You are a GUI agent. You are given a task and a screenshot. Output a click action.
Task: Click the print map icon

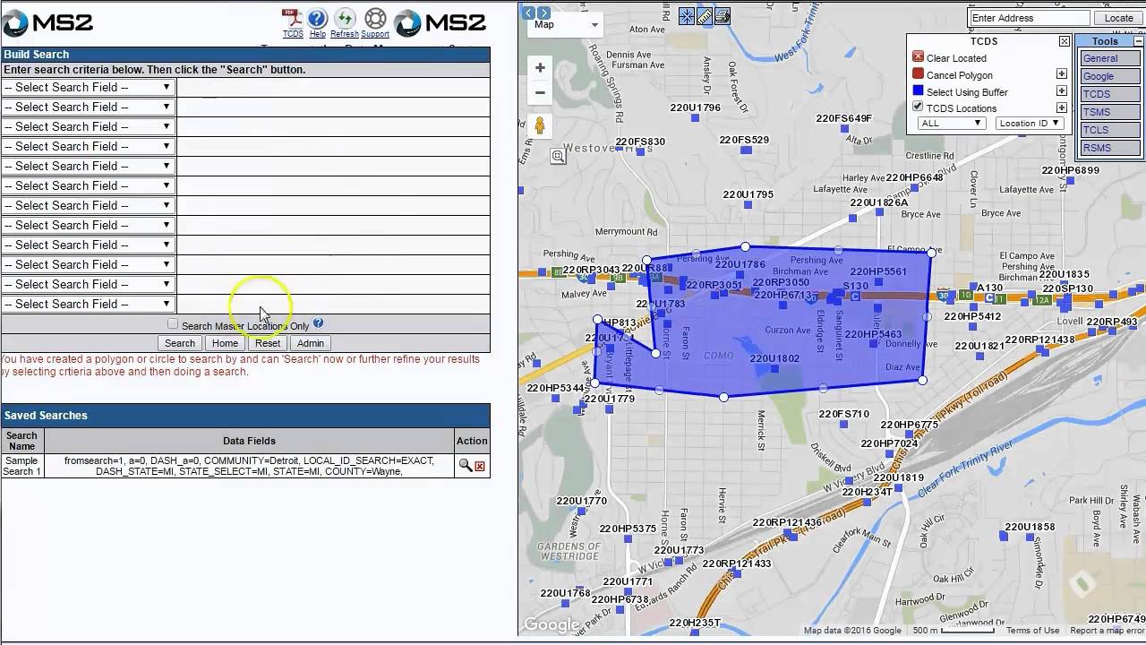pyautogui.click(x=723, y=16)
